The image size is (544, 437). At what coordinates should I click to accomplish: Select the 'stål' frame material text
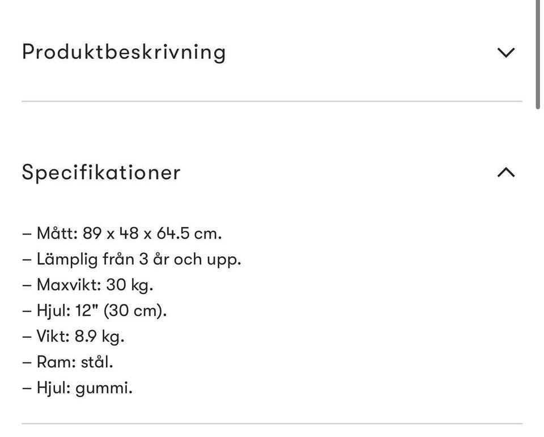pos(97,362)
